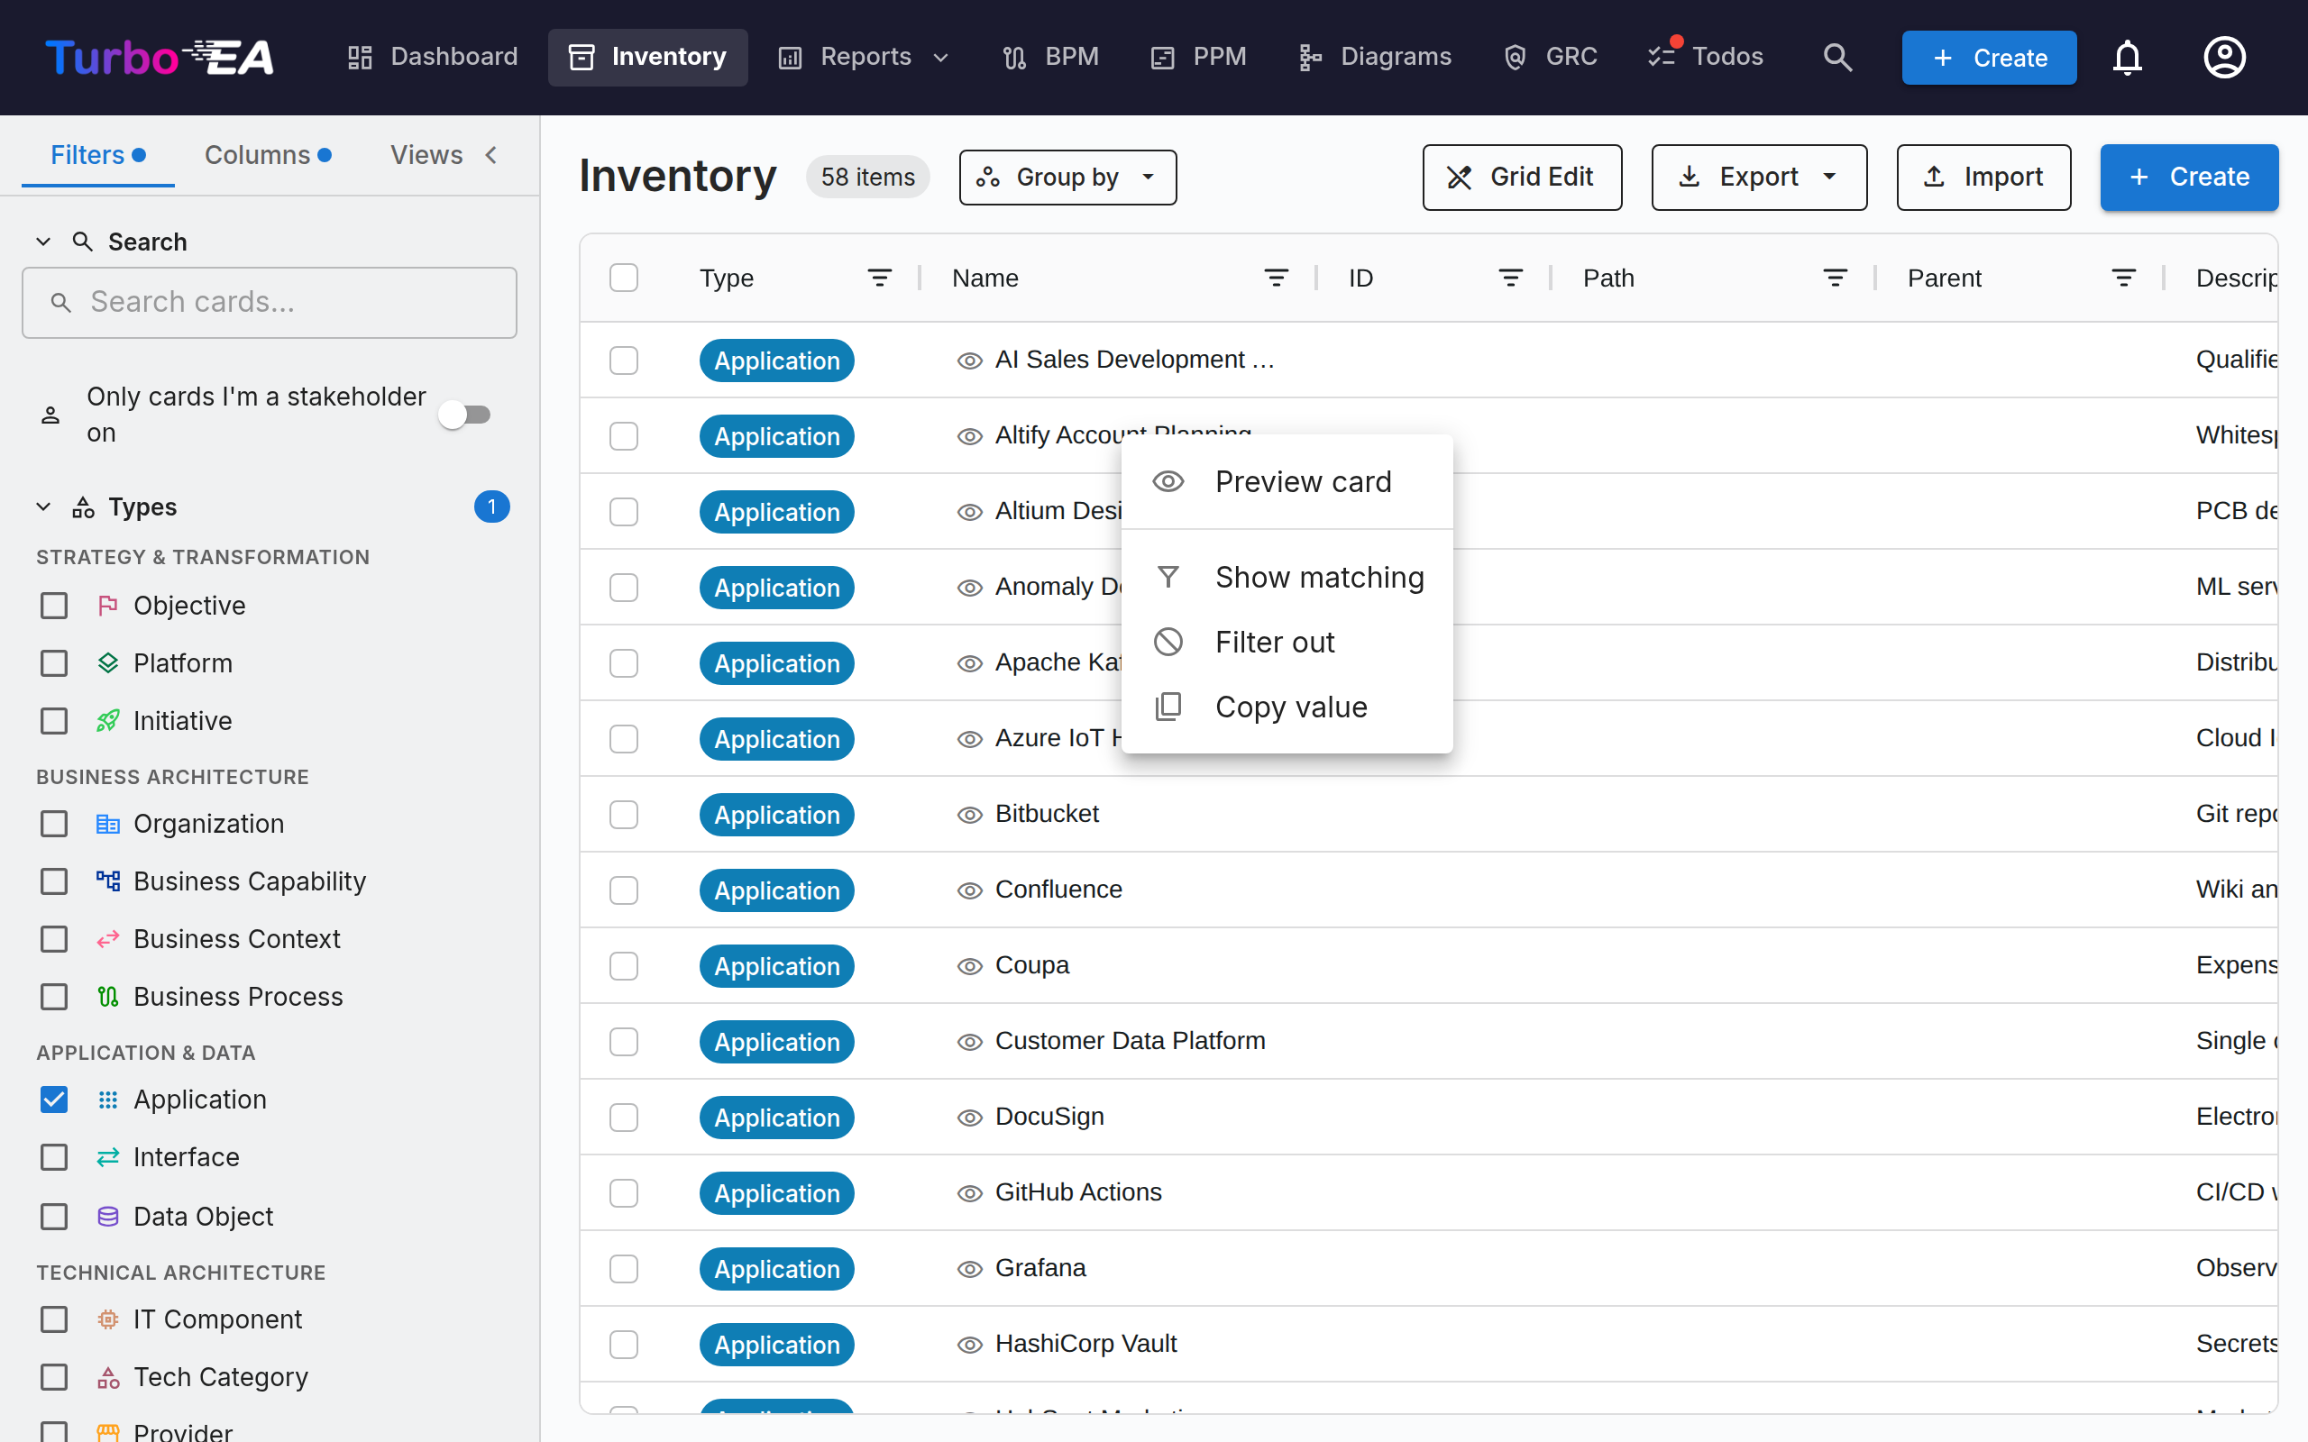
Task: Choose Copy value in context menu
Action: pyautogui.click(x=1287, y=707)
